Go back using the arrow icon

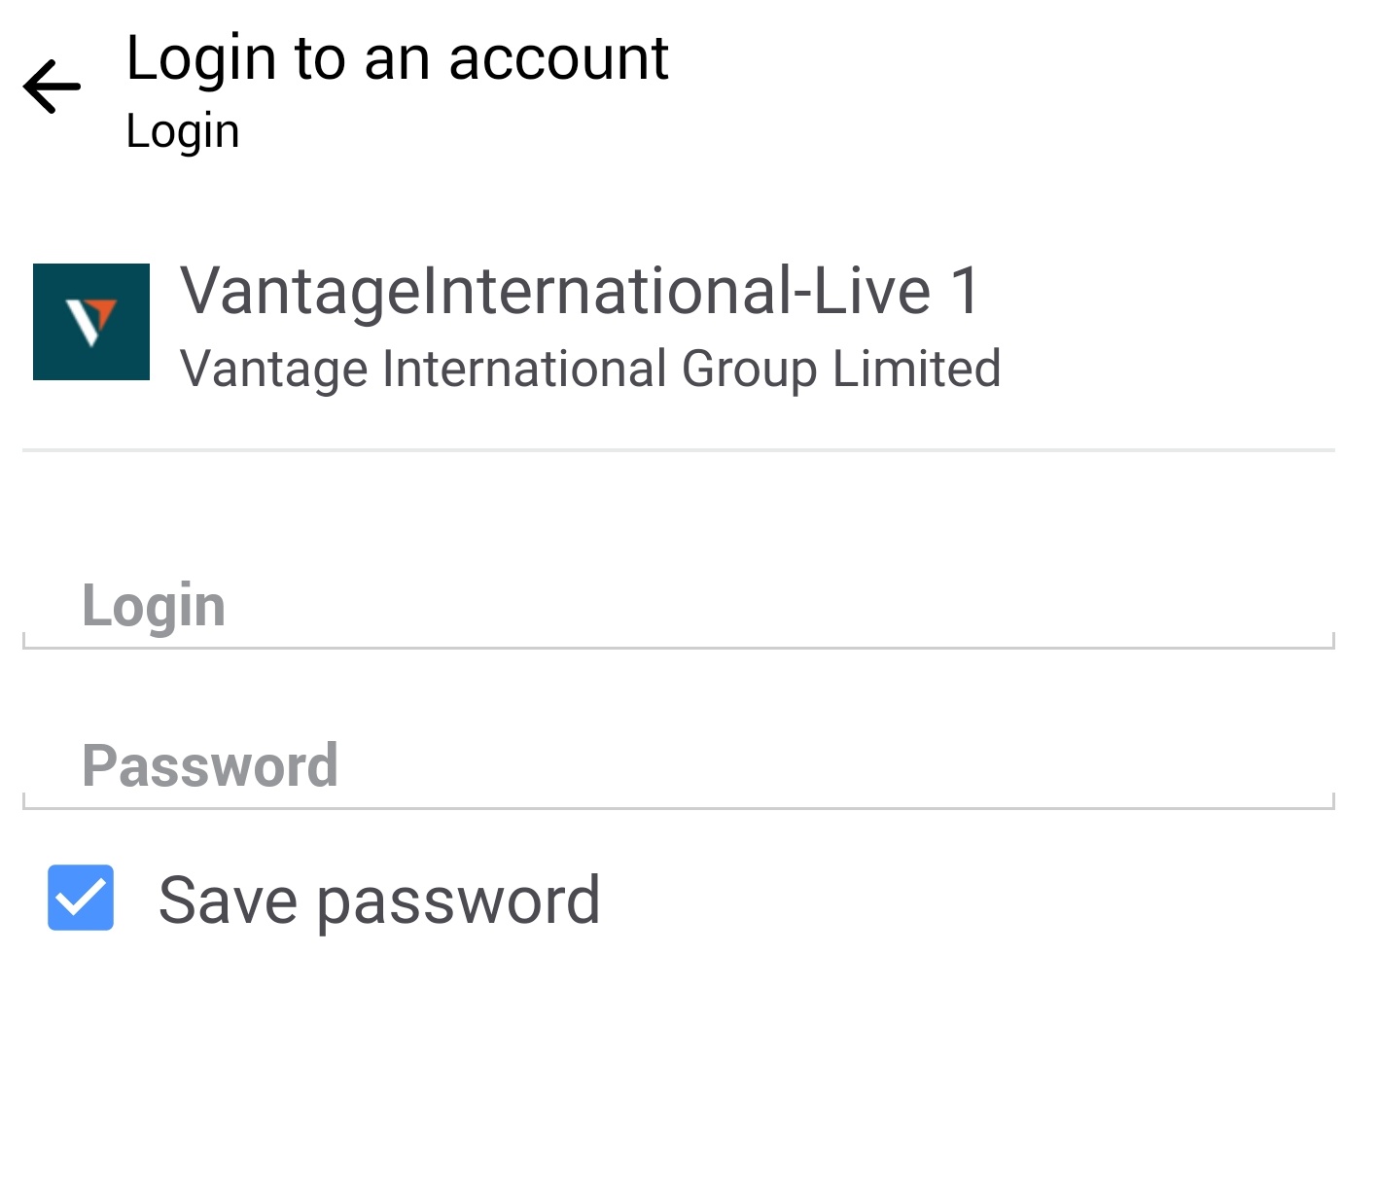click(53, 87)
